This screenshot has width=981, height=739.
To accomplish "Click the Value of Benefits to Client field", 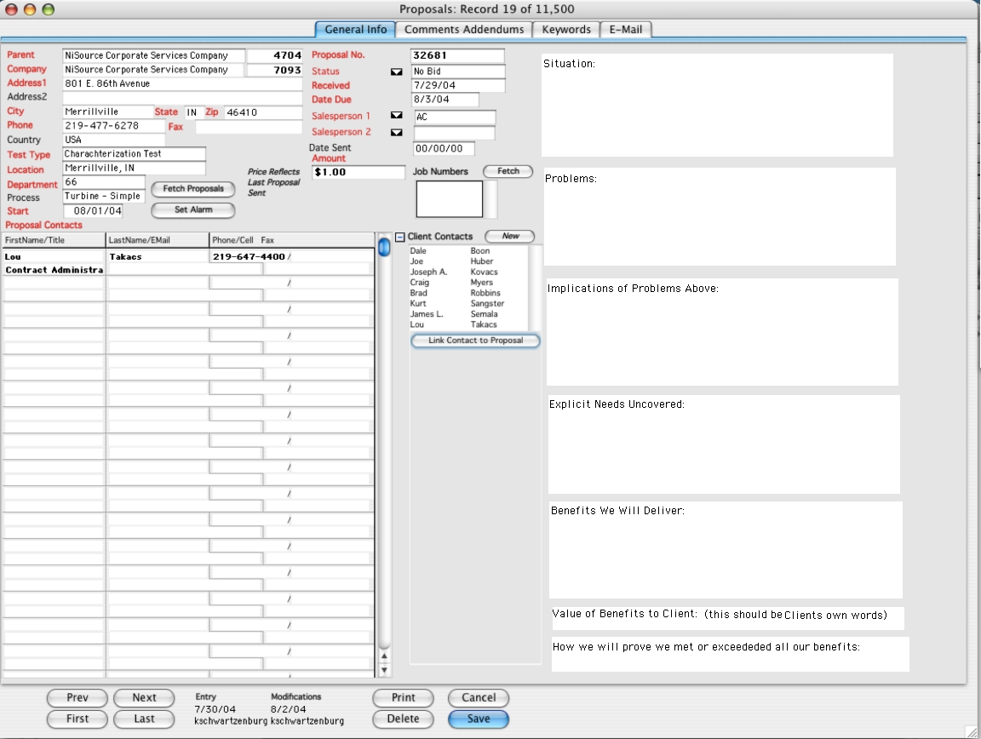I will click(727, 618).
